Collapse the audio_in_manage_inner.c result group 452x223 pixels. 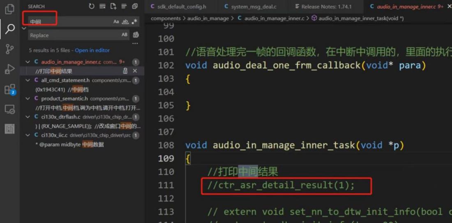[28, 62]
